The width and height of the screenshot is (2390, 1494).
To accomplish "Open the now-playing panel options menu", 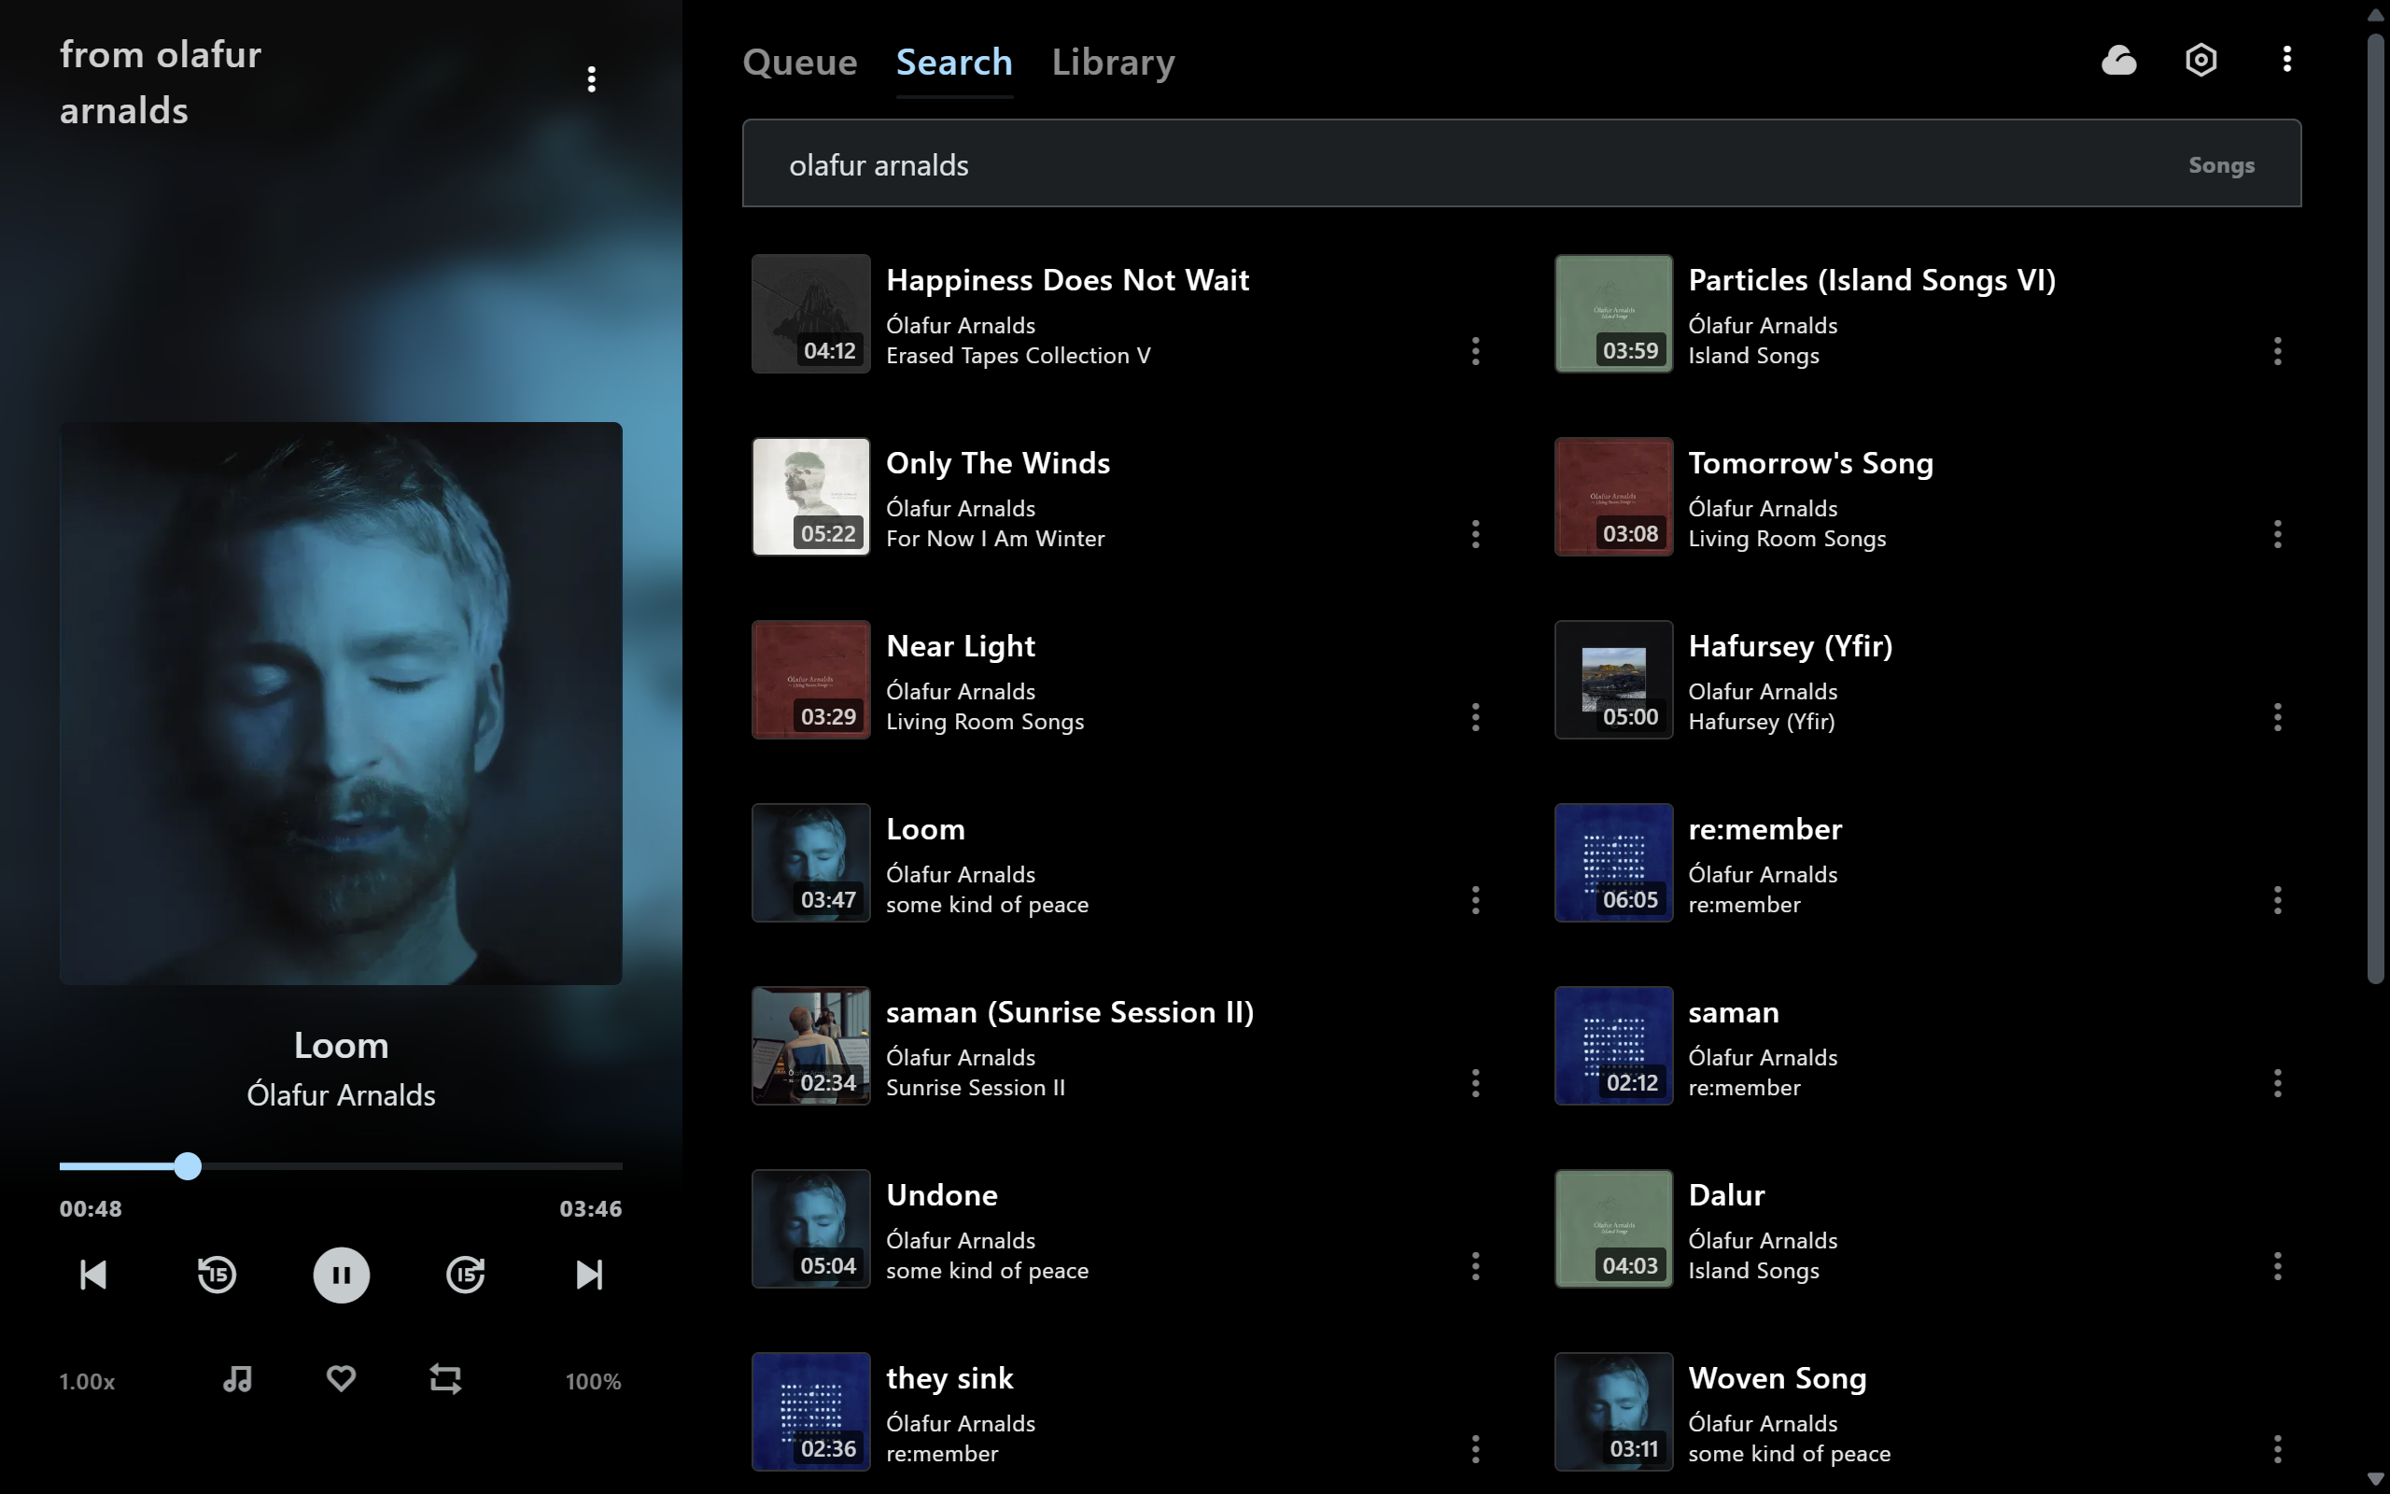I will point(592,79).
